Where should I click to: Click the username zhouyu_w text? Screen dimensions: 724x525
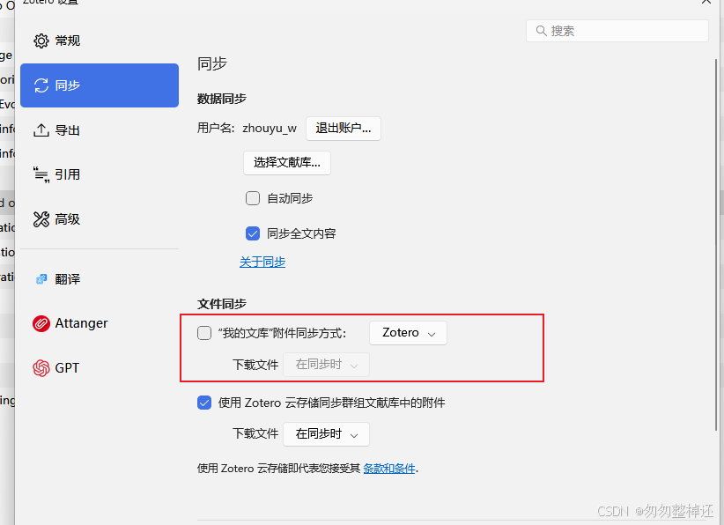click(x=270, y=128)
